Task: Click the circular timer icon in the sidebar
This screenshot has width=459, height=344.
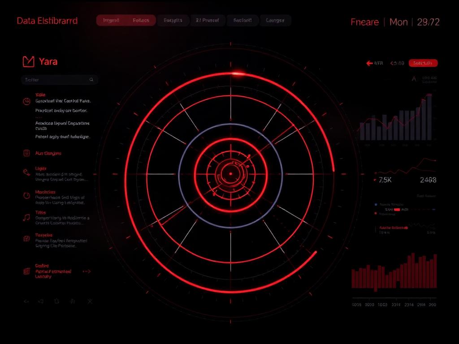Action: click(x=26, y=195)
